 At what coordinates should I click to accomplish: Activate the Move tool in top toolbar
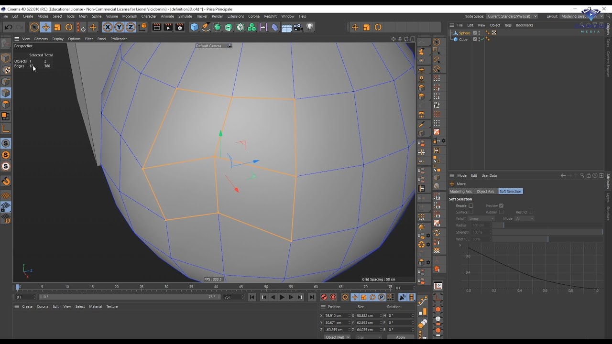46,27
